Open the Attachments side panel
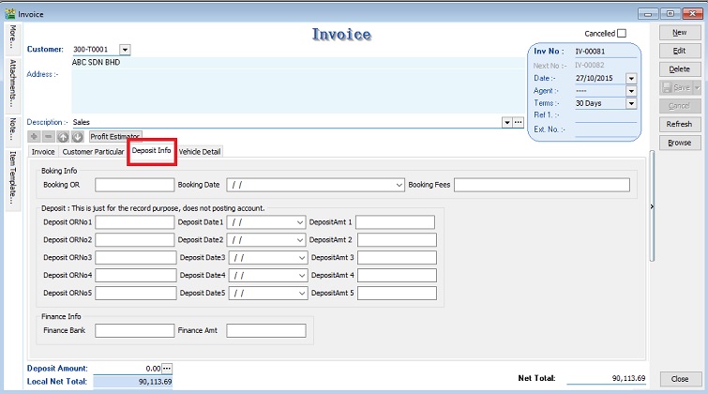Screen dimensions: 708x394 coord(12,83)
